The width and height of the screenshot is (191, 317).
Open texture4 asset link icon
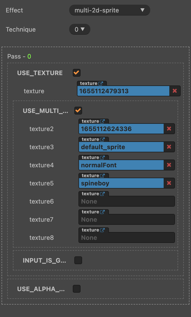103,157
